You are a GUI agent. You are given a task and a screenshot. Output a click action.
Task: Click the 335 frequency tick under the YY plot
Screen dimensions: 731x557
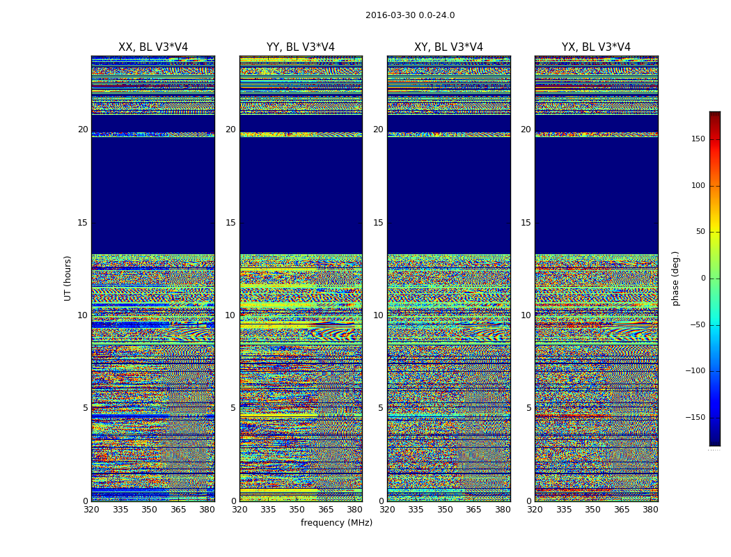tap(268, 510)
